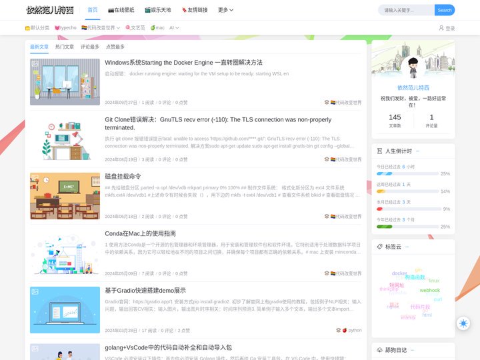Switch to the 点赞最多 tab
Image resolution: width=480 pixels, height=360 pixels.
pyautogui.click(x=115, y=47)
